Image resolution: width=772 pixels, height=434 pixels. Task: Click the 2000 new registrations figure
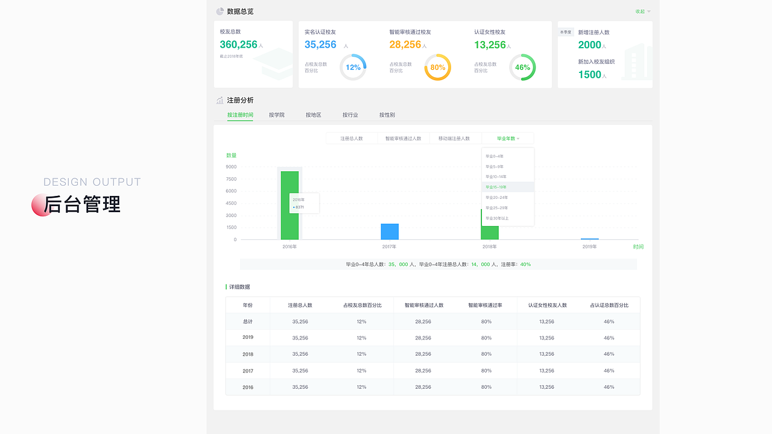[x=590, y=45]
